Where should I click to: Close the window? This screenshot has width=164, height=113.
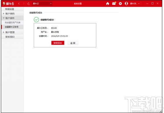(158, 3)
